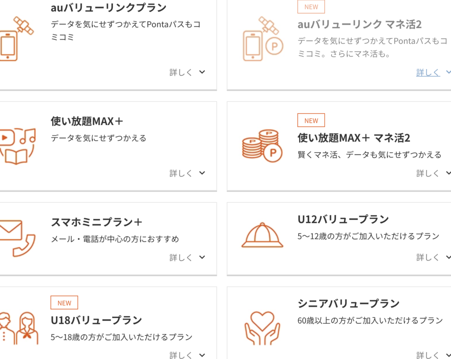Click the stacked Ponta coins icon
The width and height of the screenshot is (451, 359).
point(262,146)
